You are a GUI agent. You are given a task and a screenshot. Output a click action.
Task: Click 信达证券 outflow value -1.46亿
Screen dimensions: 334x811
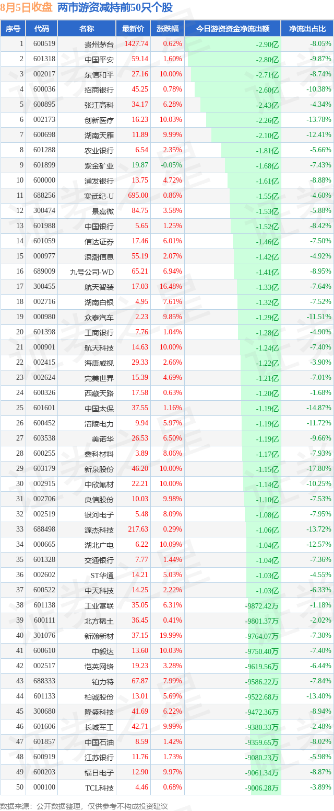click(x=268, y=242)
